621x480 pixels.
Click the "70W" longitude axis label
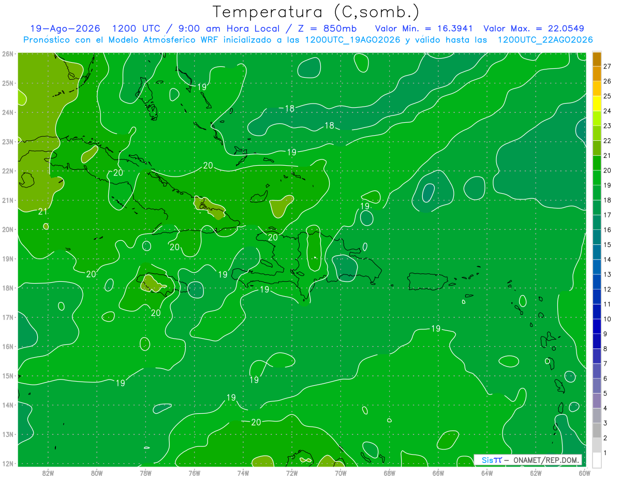[341, 473]
